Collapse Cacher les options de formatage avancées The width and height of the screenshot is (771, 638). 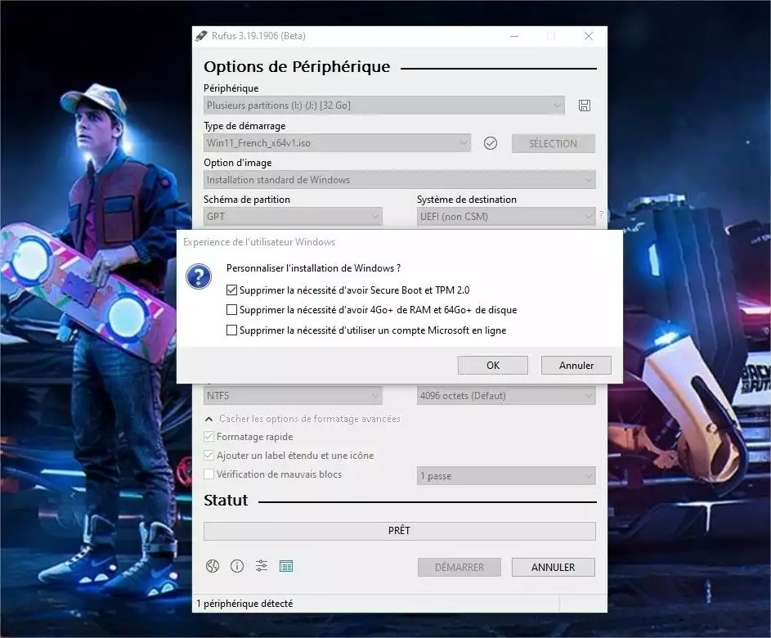[303, 418]
